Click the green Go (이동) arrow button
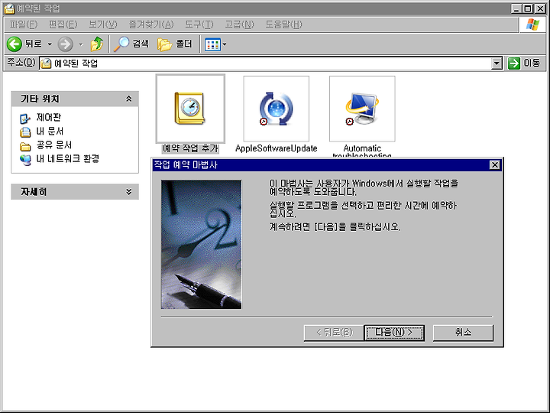The height and width of the screenshot is (413, 550). 514,63
